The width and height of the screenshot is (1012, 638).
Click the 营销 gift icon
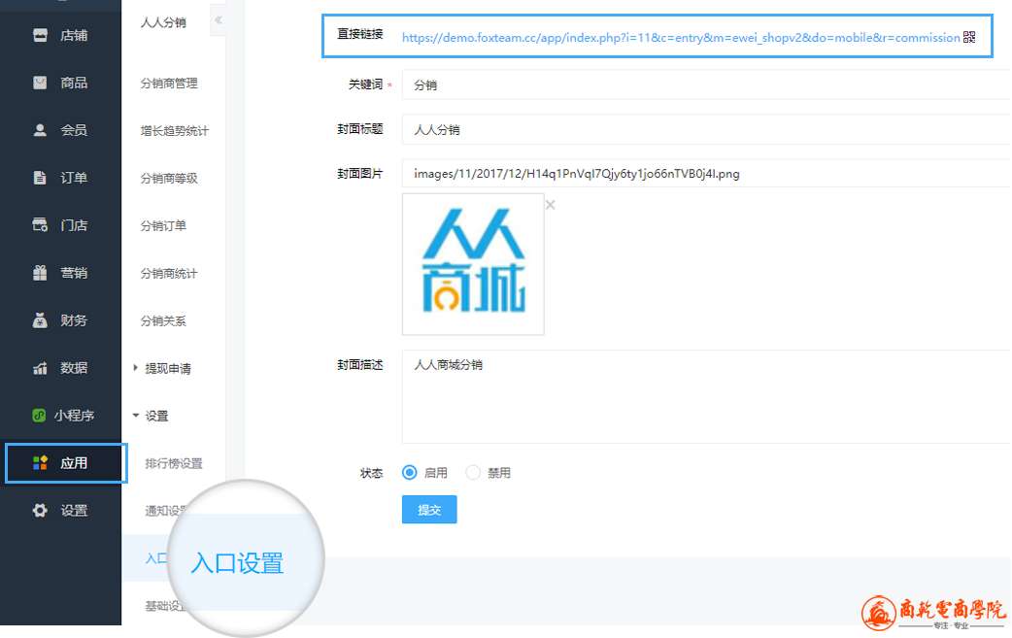[x=40, y=273]
